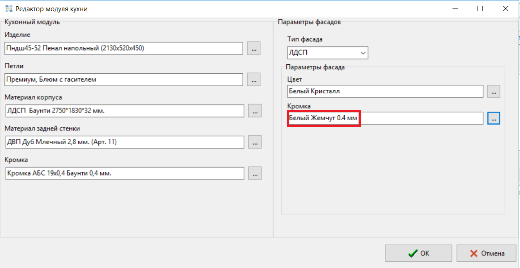This screenshot has width=520, height=268.
Task: Browse for Материал корпуса with ellipsis button
Action: [254, 111]
